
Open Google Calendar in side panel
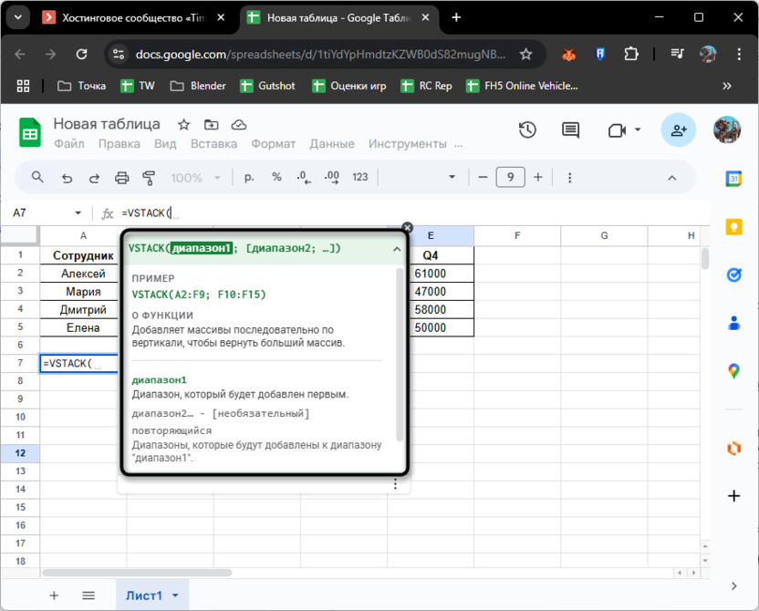coord(733,180)
